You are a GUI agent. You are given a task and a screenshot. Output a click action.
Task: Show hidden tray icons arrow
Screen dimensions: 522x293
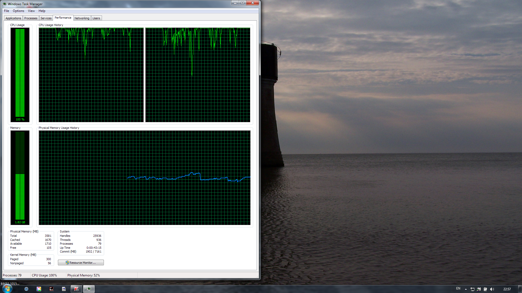466,289
